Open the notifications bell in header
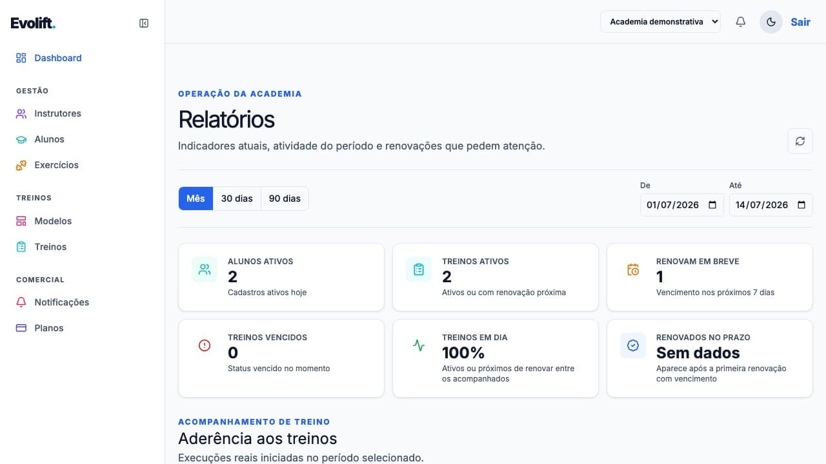The image size is (826, 464). pyautogui.click(x=741, y=22)
